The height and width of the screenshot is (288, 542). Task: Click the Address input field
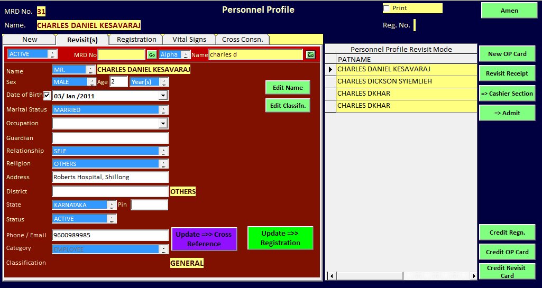(x=111, y=177)
